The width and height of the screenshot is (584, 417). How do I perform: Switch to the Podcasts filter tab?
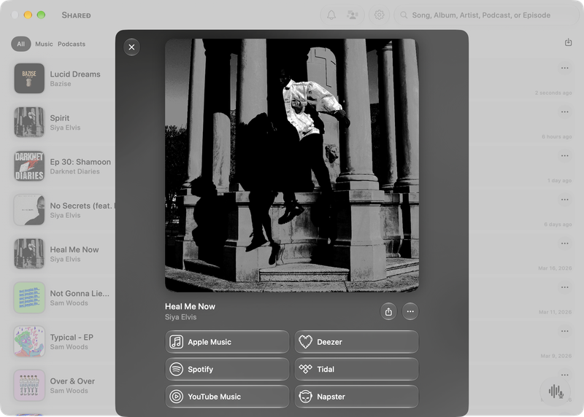tap(72, 44)
